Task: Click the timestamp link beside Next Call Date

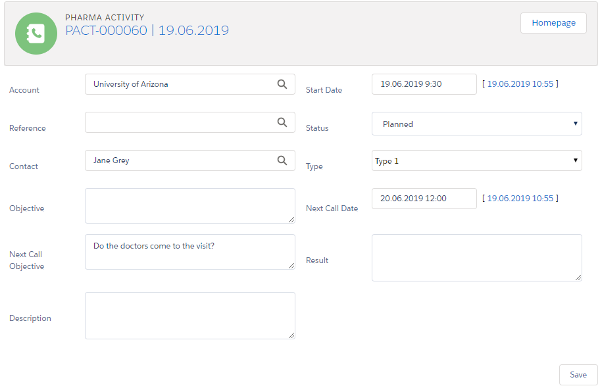Action: pos(520,199)
